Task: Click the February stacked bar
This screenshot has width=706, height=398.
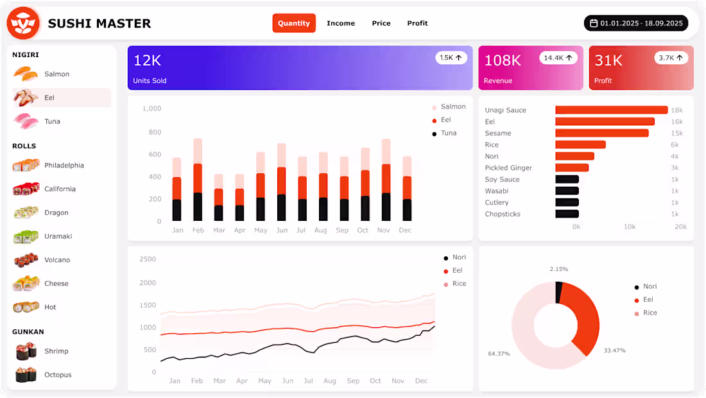Action: 198,180
